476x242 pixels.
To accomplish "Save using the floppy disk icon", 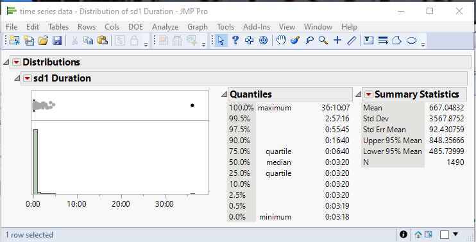I will (57, 40).
